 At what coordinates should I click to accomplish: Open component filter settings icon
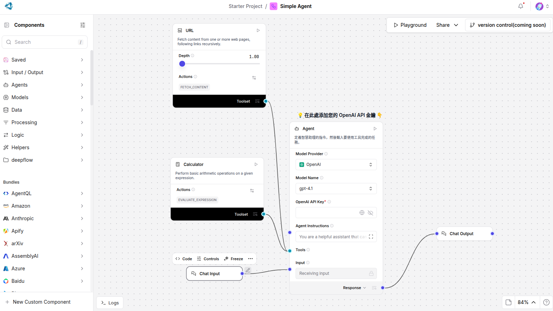(83, 25)
